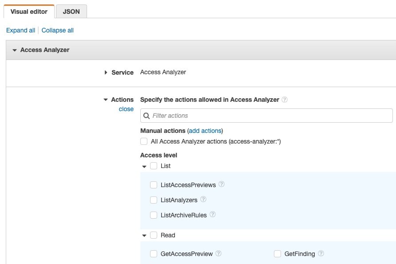Check All Access Analyzer actions checkbox
Image resolution: width=396 pixels, height=264 pixels.
(x=144, y=141)
